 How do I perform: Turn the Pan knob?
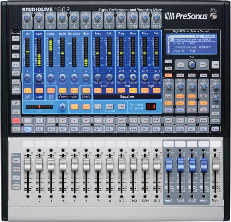[63, 107]
